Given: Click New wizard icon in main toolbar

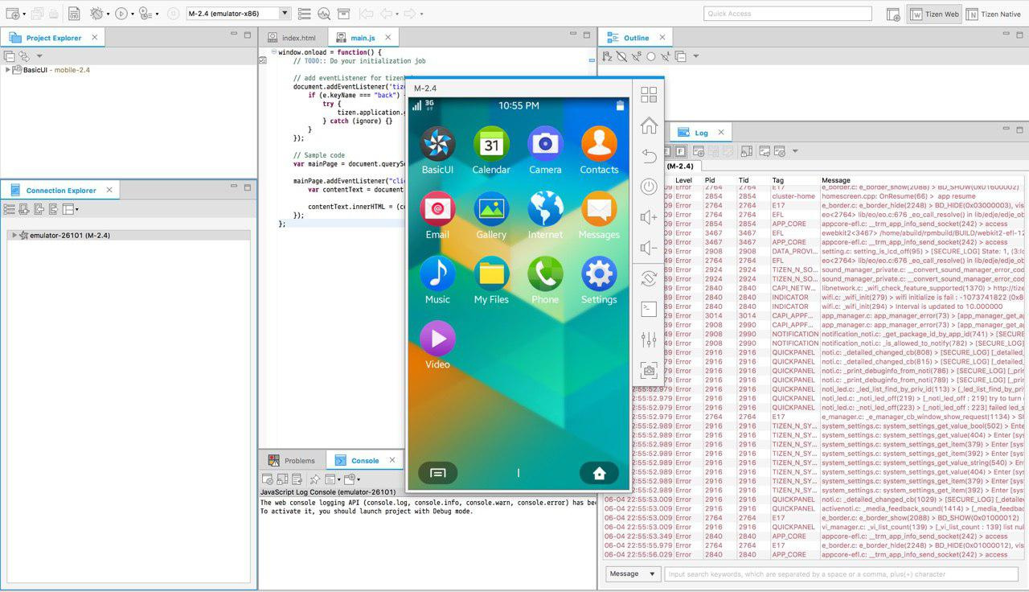Looking at the screenshot, I should (12, 14).
